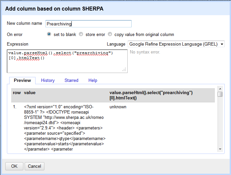Image resolution: width=231 pixels, height=175 pixels.
Task: Click the Cancel button
Action: [35, 166]
